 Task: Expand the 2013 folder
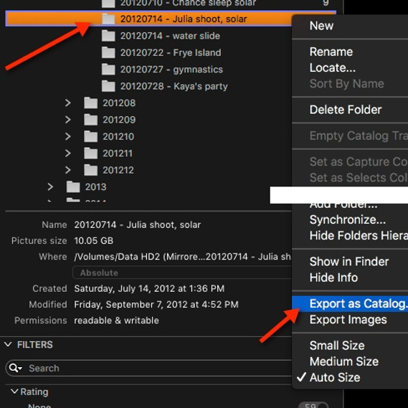50,186
